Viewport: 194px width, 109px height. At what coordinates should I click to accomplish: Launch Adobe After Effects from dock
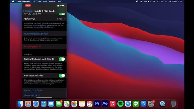(x=105, y=104)
